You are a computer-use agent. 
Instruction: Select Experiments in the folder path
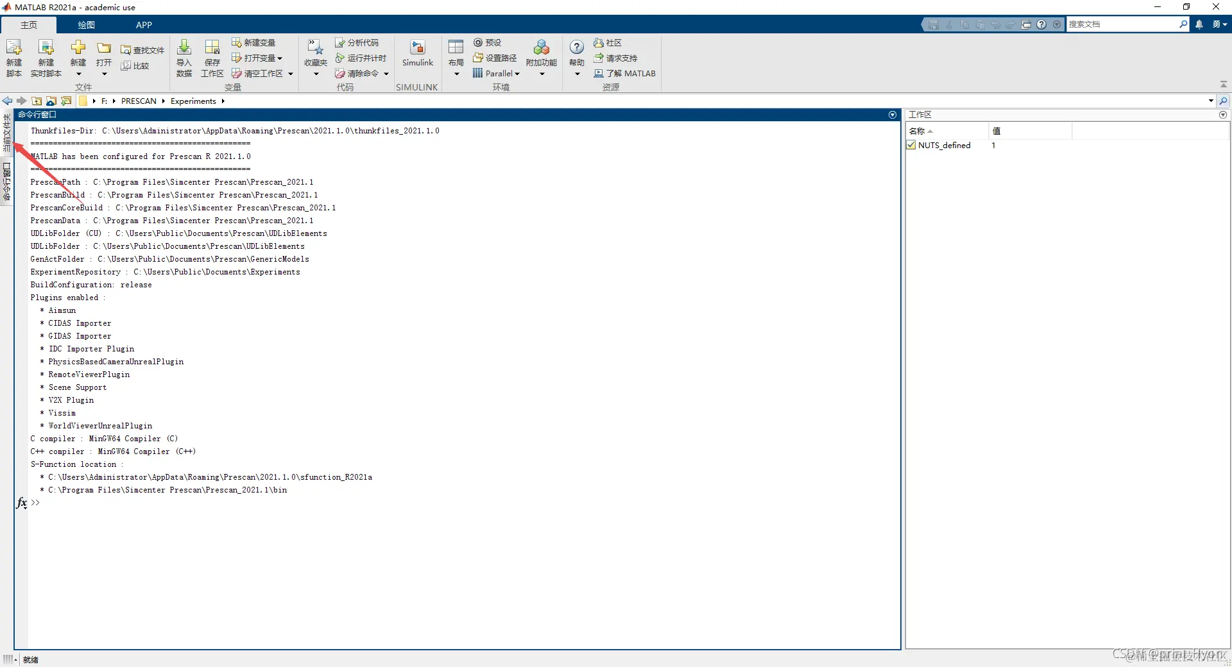click(193, 101)
